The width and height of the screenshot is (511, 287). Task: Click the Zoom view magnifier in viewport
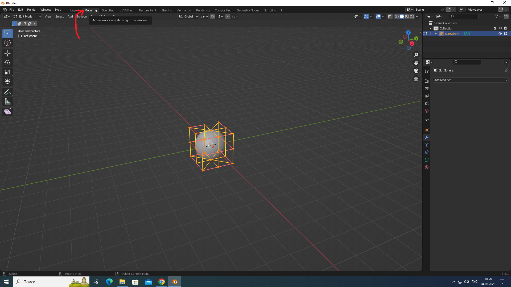(x=416, y=55)
